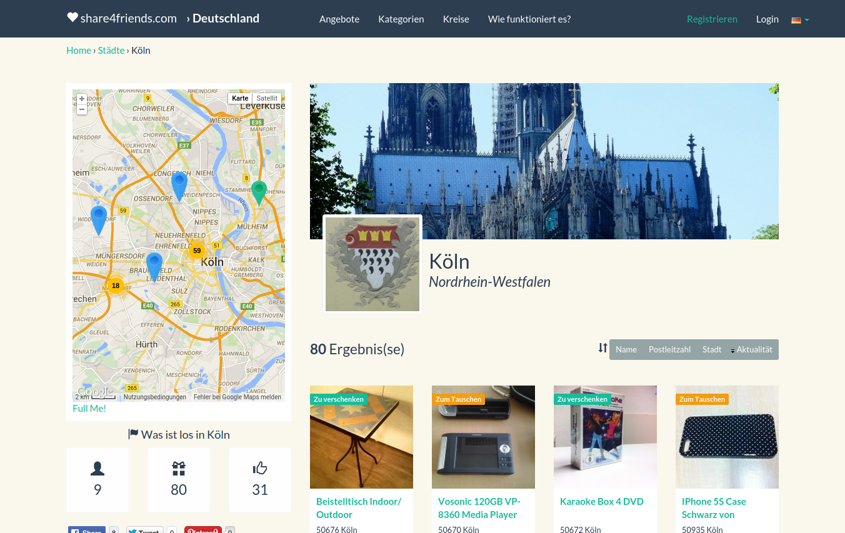Switch map to Karte view

(x=240, y=98)
